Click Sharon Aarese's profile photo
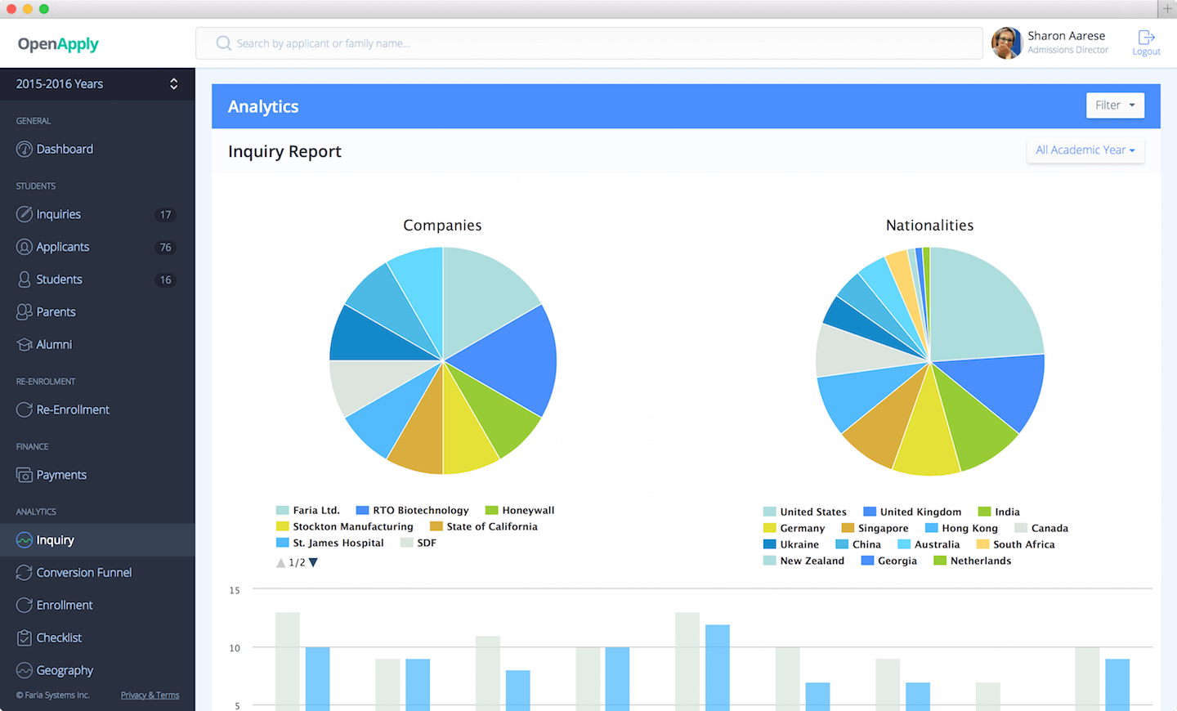Viewport: 1177px width, 711px height. [1007, 42]
